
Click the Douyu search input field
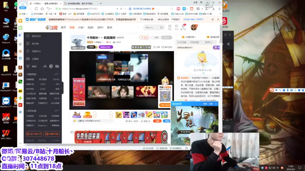pos(152,27)
